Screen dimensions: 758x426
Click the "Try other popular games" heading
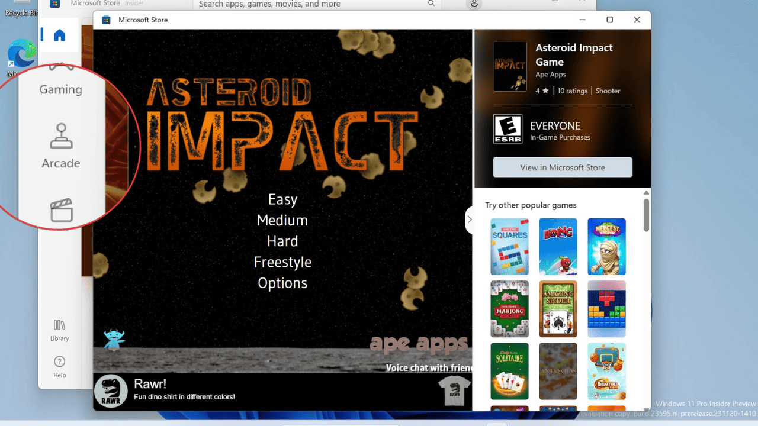531,205
